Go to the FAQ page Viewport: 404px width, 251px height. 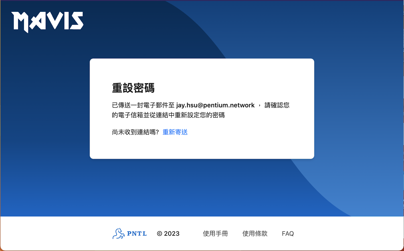click(x=288, y=234)
